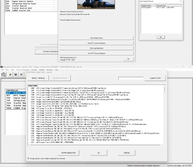Click OK in the About dialog
Image resolution: width=193 pixels, height=167 pixels.
point(128,59)
